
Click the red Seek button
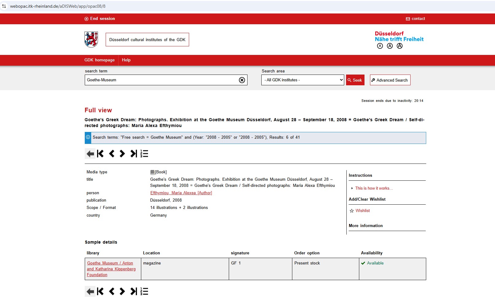pyautogui.click(x=355, y=80)
